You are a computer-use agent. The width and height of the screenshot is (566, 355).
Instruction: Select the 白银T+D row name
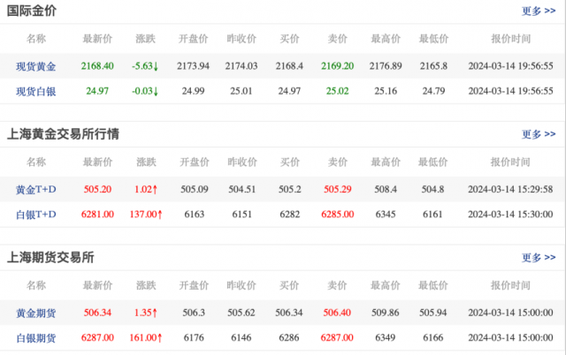coord(36,214)
